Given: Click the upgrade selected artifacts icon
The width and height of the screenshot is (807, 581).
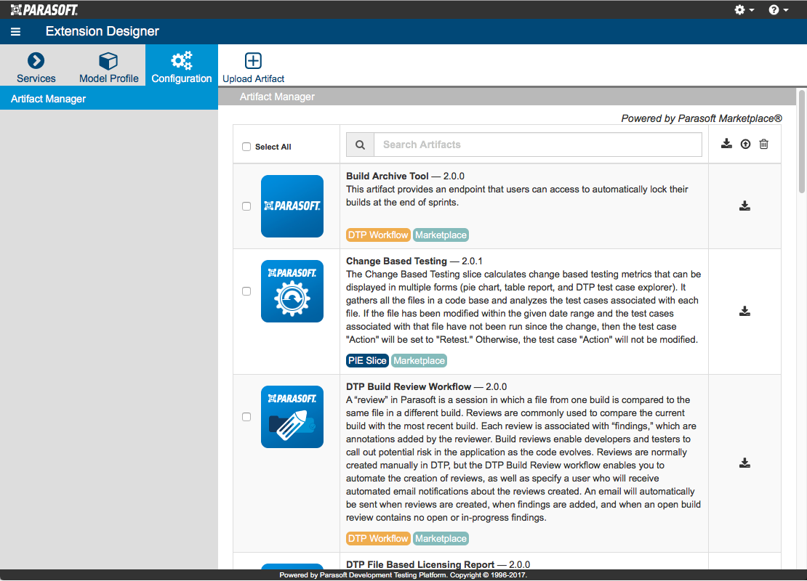Looking at the screenshot, I should coord(745,145).
